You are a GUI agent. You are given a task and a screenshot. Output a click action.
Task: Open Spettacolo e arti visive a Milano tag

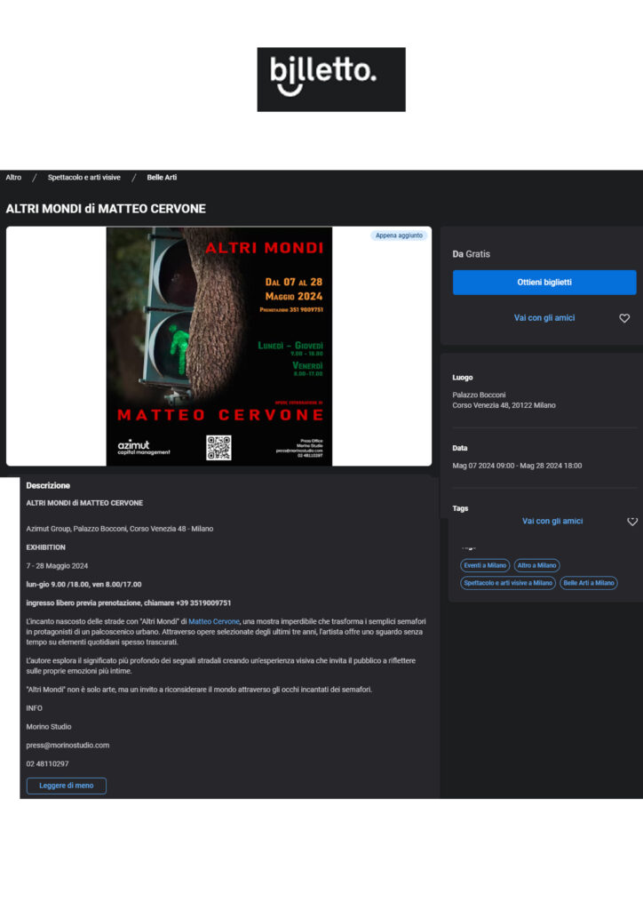(508, 583)
